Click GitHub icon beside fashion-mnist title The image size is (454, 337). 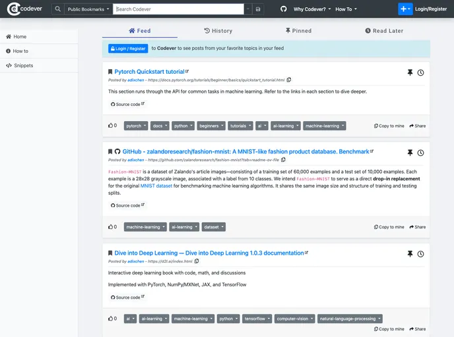coord(117,151)
